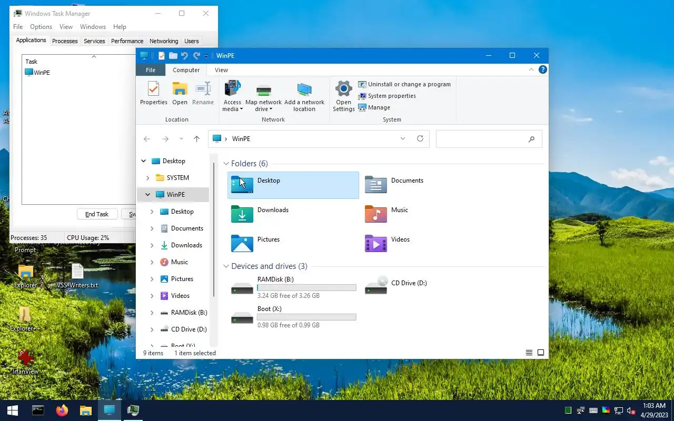This screenshot has width=674, height=421.
Task: Select the Downloads folder in content pane
Action: [x=293, y=214]
